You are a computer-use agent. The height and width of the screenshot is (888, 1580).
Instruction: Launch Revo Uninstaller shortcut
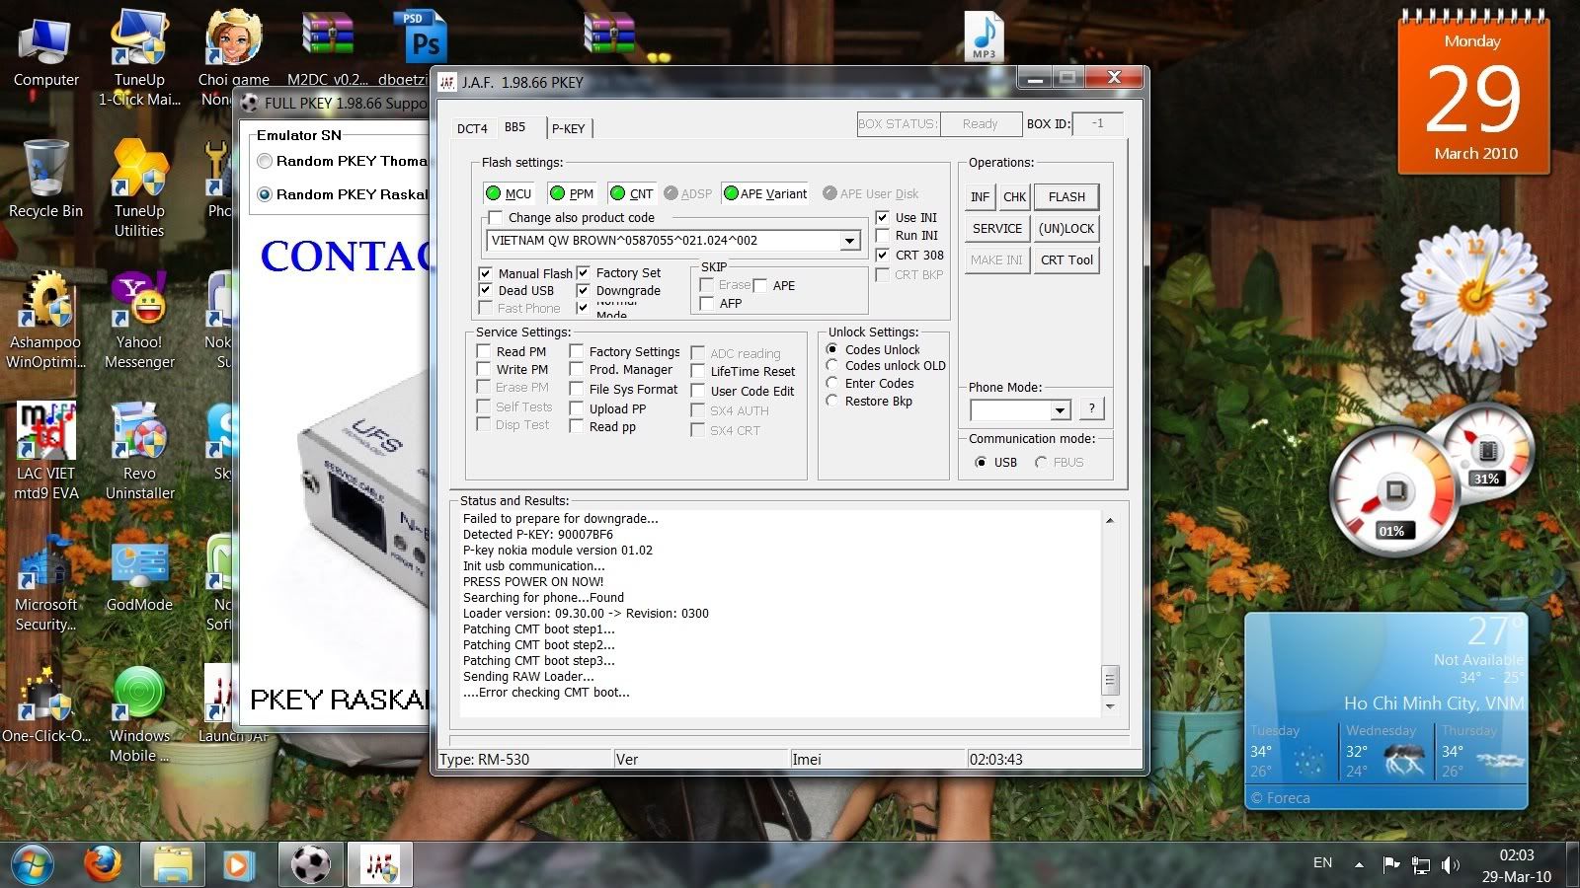[x=139, y=451]
